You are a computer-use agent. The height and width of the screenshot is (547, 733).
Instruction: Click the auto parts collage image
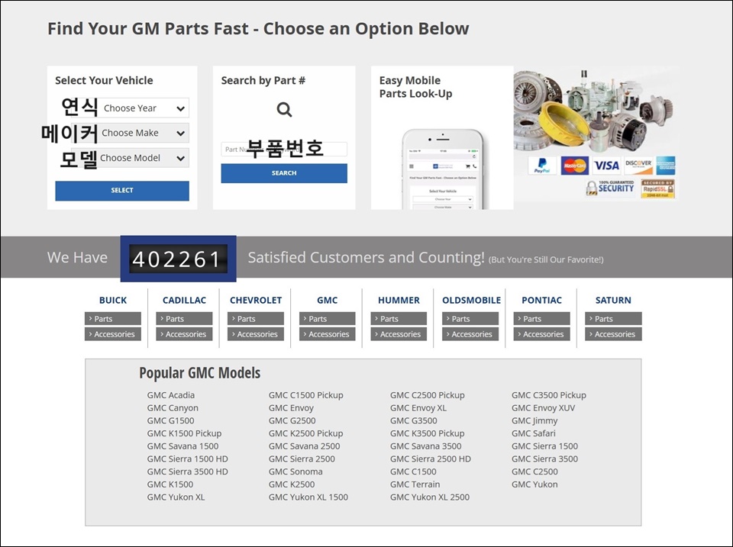click(x=594, y=112)
